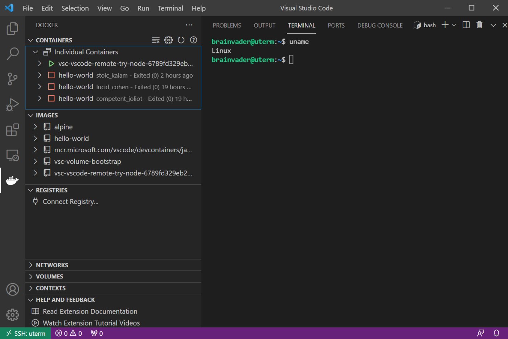Image resolution: width=508 pixels, height=339 pixels.
Task: Open the View menu
Action: (104, 8)
